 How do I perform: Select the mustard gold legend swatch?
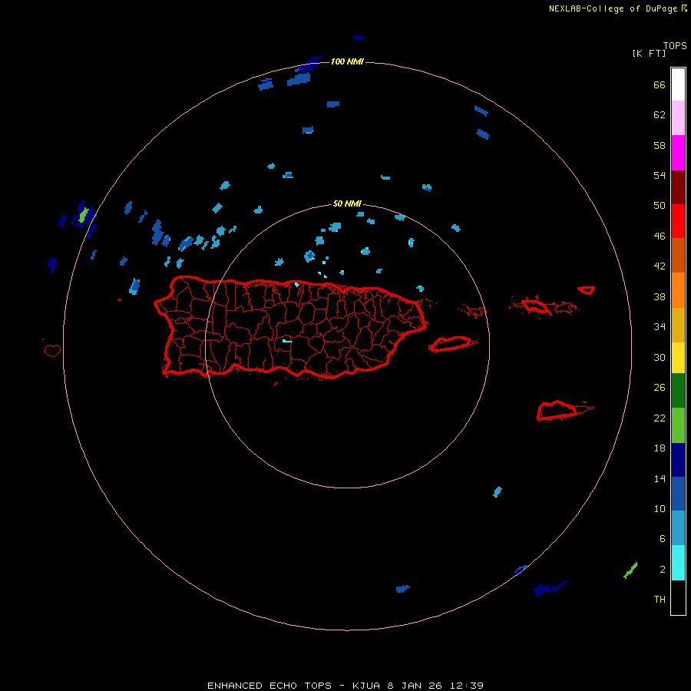pos(678,325)
